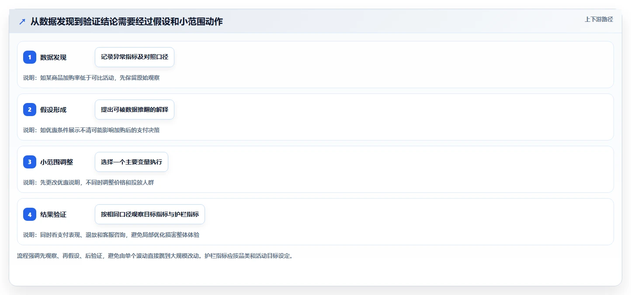Click the step 2 number badge
The height and width of the screenshot is (295, 631).
pyautogui.click(x=30, y=110)
